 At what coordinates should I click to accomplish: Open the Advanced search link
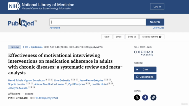click(55, 28)
